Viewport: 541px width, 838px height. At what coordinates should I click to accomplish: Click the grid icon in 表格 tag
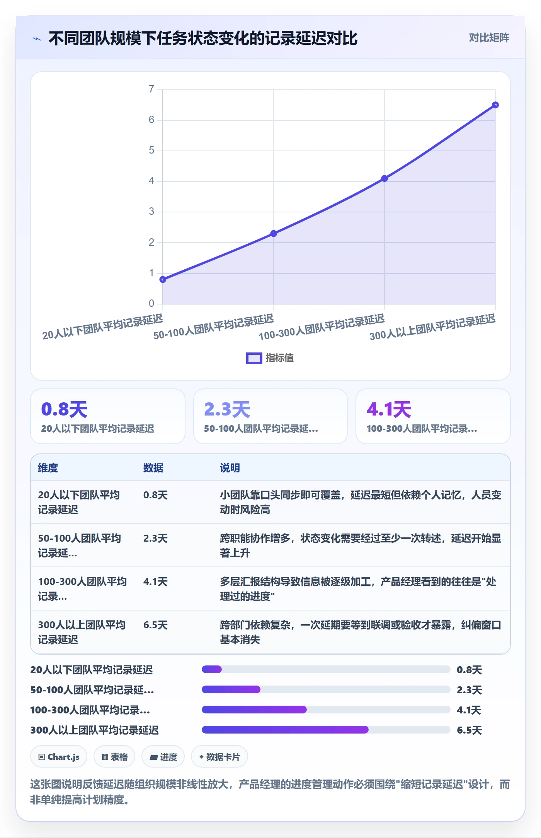click(105, 757)
